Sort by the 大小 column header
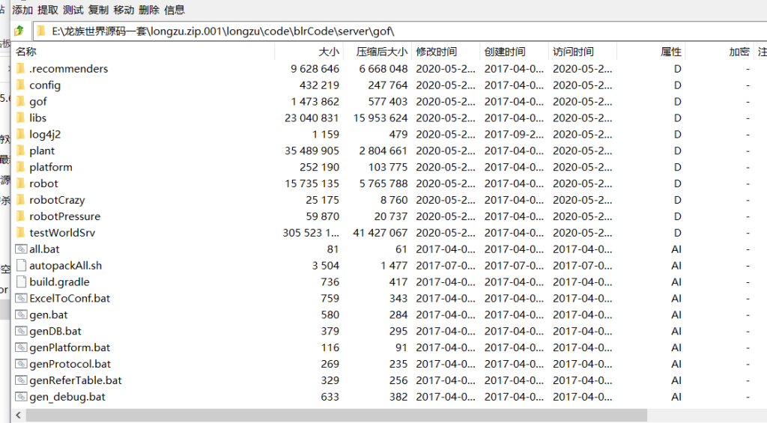767x423 pixels. (x=309, y=52)
